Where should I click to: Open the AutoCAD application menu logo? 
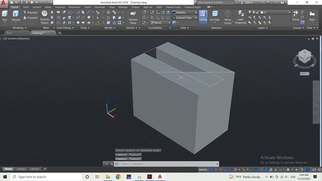click(4, 4)
